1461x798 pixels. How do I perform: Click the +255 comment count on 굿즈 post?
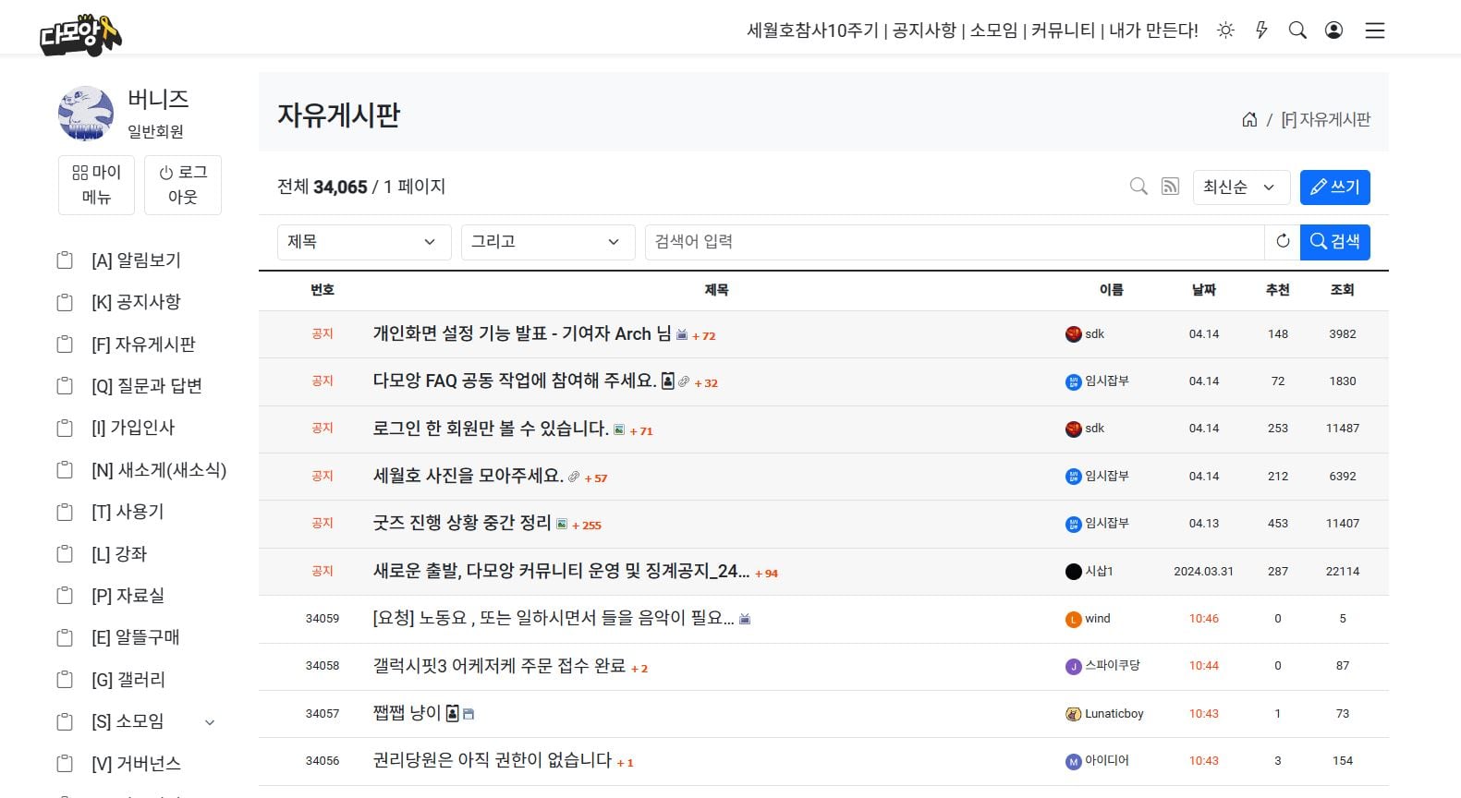coord(587,526)
